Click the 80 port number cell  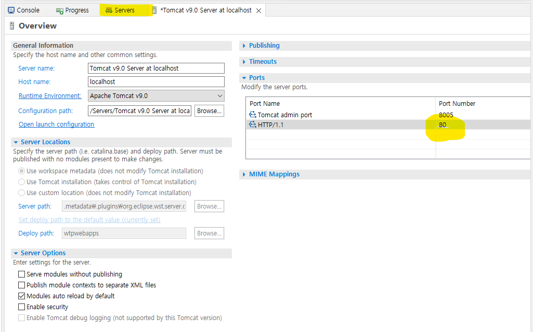tap(443, 125)
